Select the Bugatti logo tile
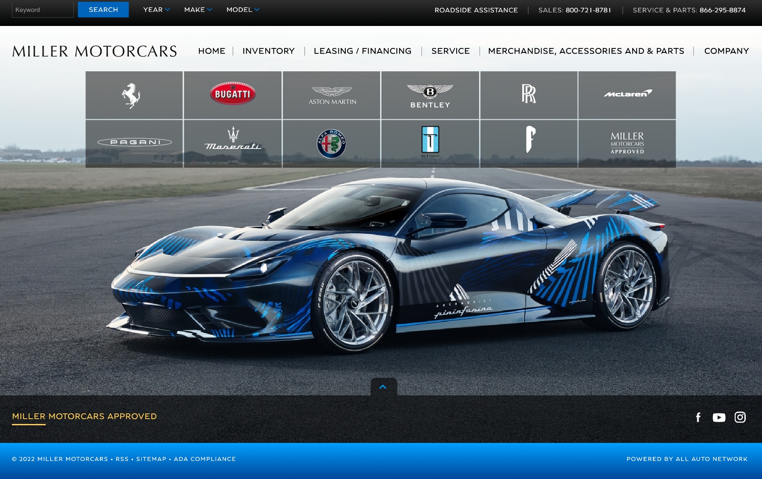The width and height of the screenshot is (762, 479). coord(233,95)
